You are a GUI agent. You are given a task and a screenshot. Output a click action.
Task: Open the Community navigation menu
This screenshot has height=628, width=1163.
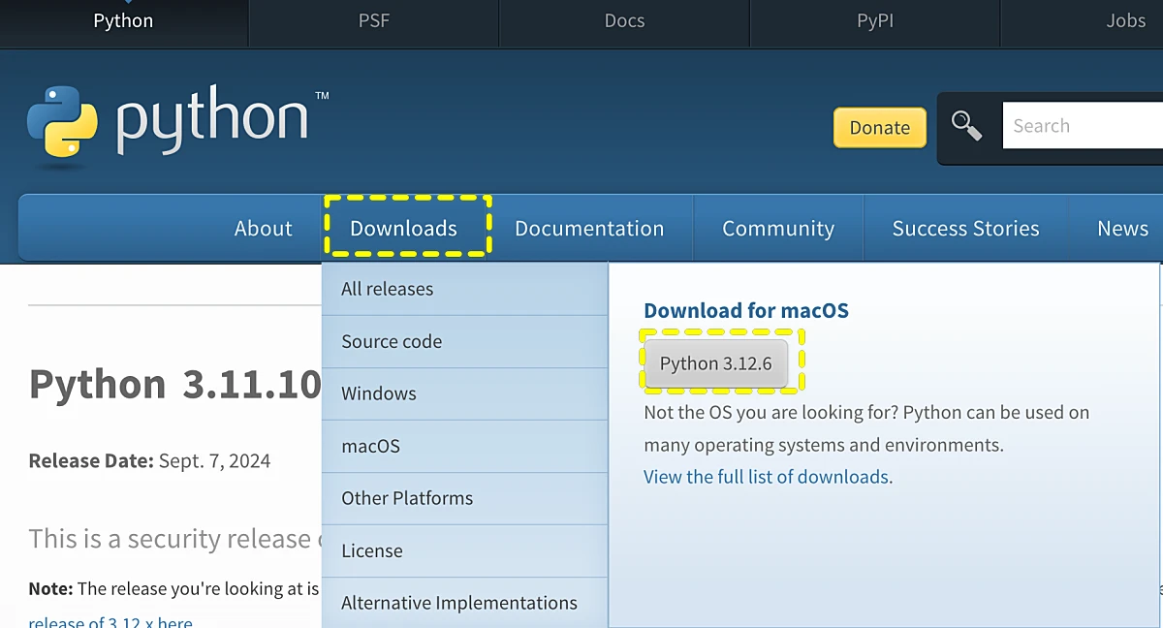click(778, 229)
